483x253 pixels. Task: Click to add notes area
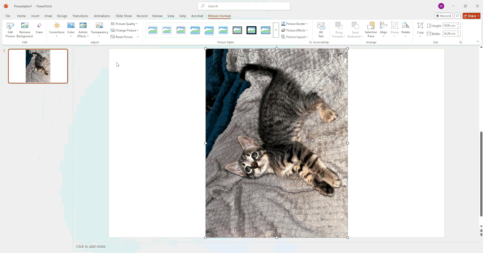coord(91,246)
